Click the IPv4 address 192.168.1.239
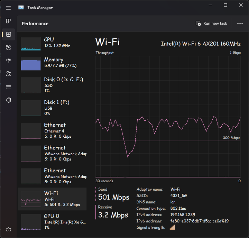Viewport: 249px width, 238px height. [183, 214]
